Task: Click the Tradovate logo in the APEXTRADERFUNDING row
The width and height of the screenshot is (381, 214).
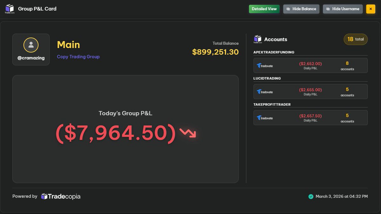Action: click(x=265, y=66)
